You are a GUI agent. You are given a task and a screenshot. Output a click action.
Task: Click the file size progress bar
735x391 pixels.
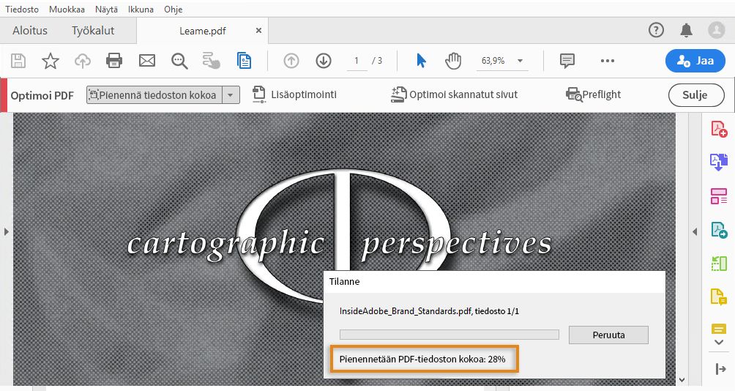[x=449, y=335]
